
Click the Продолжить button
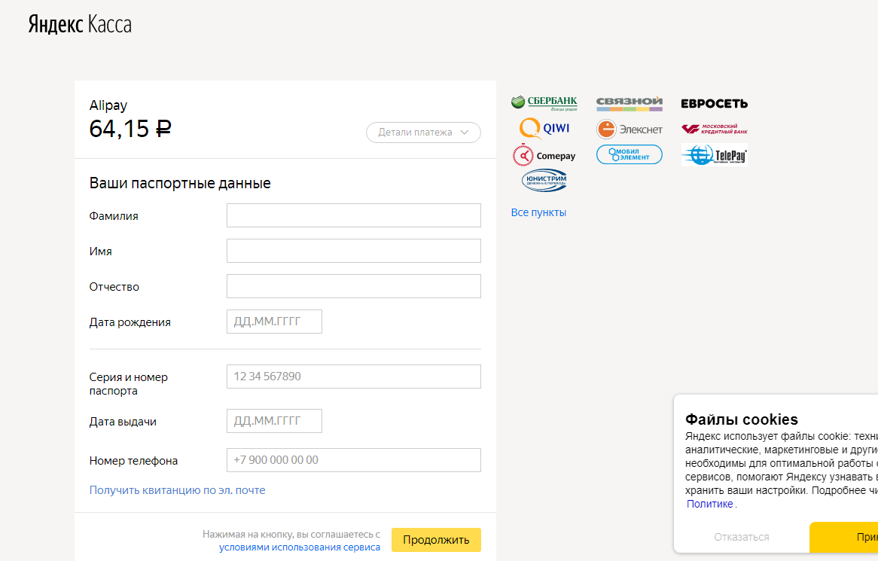pos(436,540)
